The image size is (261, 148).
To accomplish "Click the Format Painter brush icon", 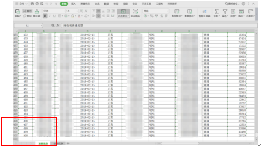I will coord(37,11).
